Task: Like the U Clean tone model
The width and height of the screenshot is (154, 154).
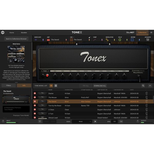Action: 147,109
